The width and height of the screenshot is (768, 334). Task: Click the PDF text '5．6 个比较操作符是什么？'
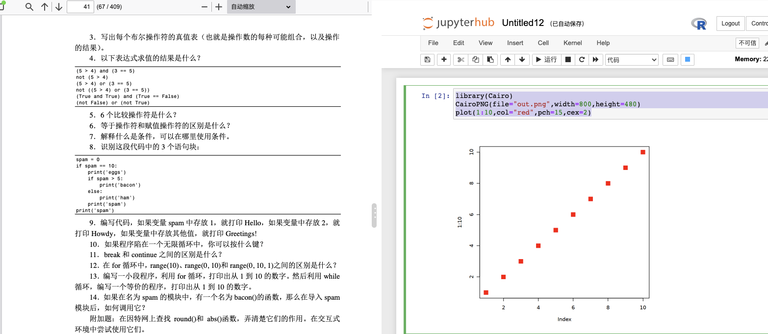click(x=133, y=115)
